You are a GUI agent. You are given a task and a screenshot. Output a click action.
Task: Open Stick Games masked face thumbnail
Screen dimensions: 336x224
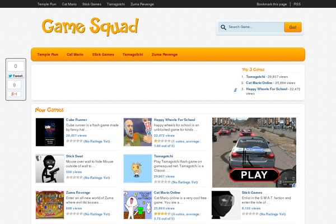[226, 205]
